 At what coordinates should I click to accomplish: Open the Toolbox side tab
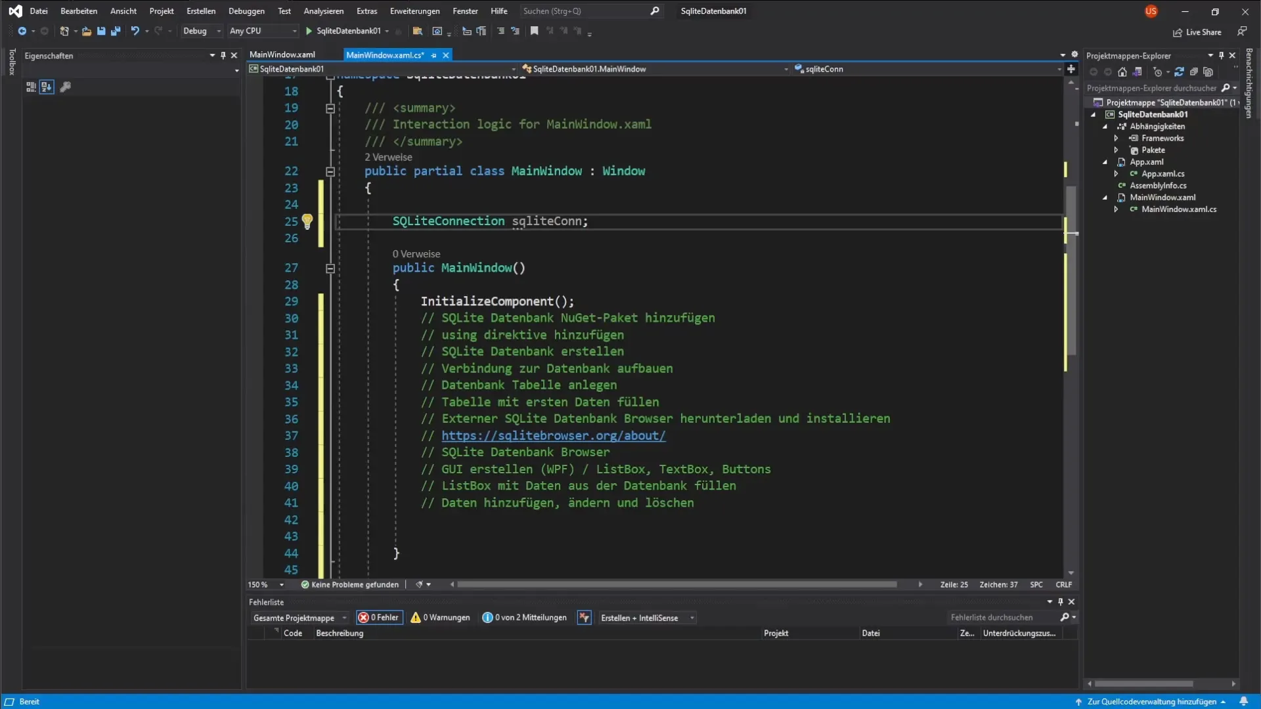pos(11,62)
